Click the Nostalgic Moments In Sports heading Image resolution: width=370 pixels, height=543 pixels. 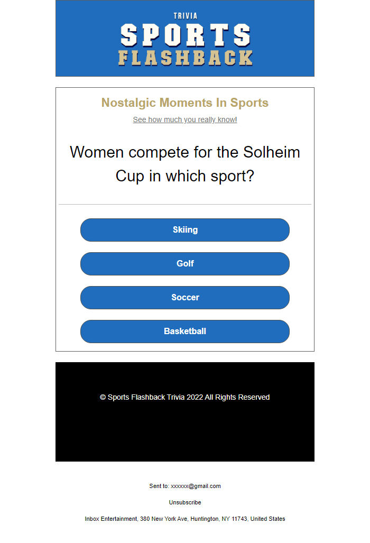pos(185,103)
